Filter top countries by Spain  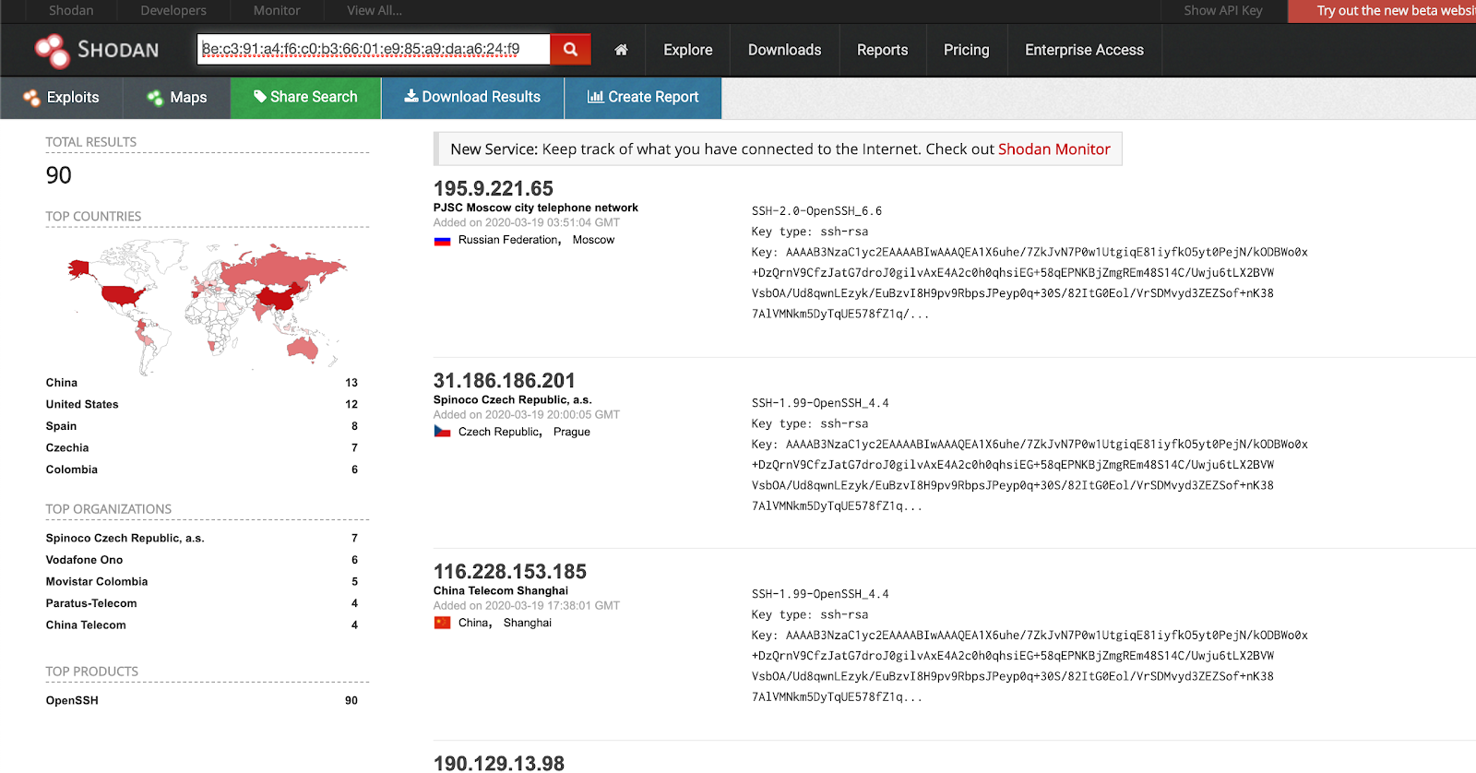(x=62, y=426)
